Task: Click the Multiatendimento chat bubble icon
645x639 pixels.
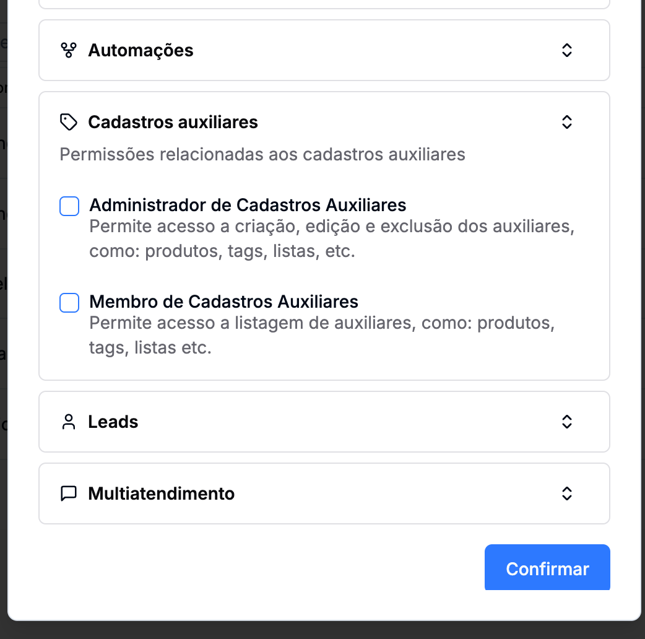Action: point(68,494)
